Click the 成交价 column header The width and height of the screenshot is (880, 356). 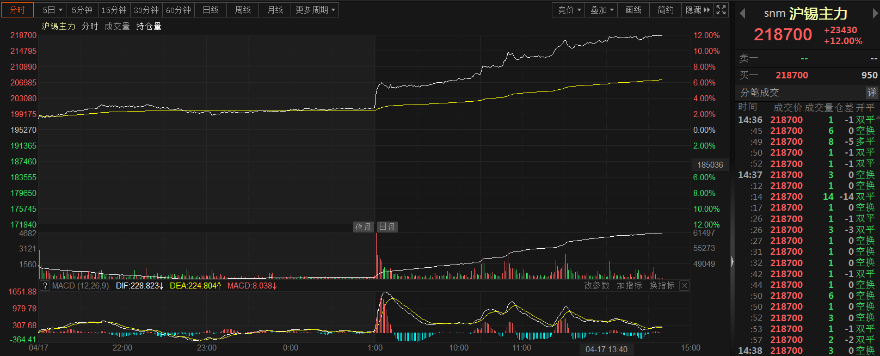click(787, 108)
